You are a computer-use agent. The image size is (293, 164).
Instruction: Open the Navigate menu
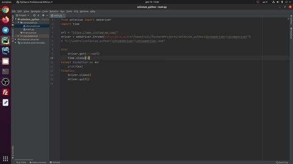tap(36, 11)
